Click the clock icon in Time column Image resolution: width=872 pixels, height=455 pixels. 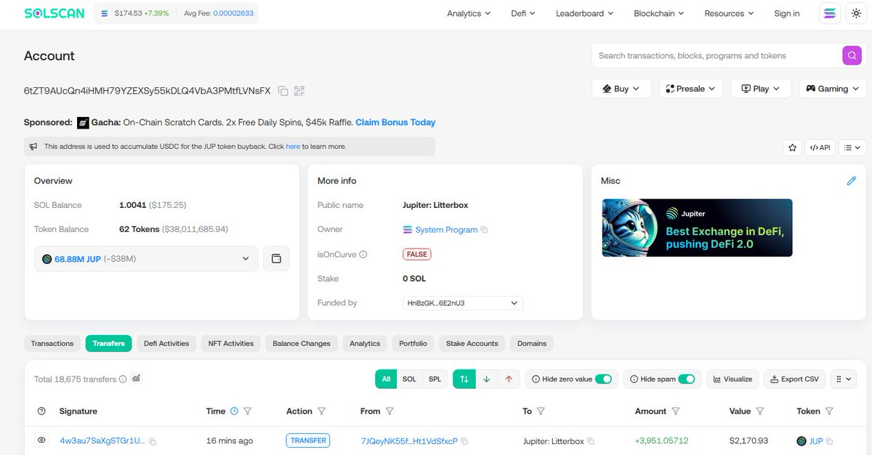tap(234, 411)
